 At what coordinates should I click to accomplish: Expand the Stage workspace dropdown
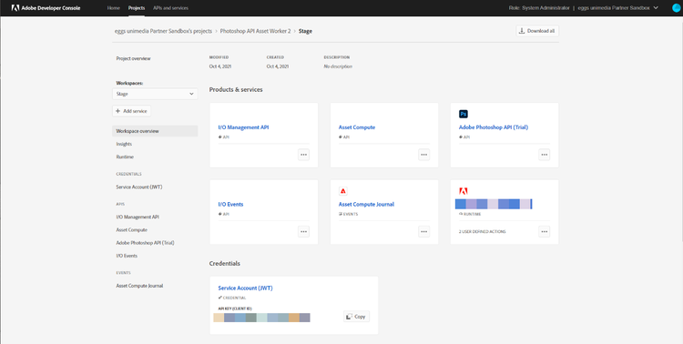click(x=155, y=94)
